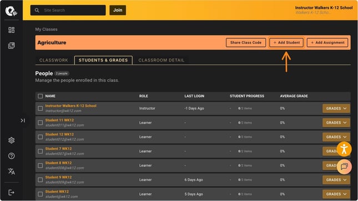Open the My Classes breadcrumb link
This screenshot has width=358, height=201.
(x=46, y=29)
